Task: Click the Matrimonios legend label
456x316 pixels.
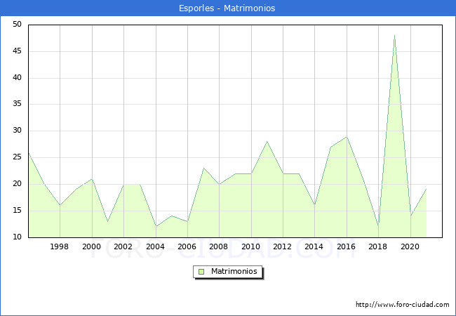Action: tap(234, 272)
